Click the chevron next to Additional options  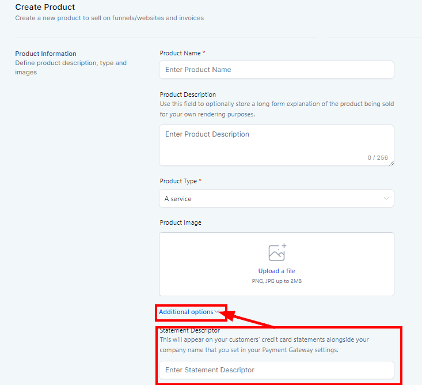click(217, 312)
